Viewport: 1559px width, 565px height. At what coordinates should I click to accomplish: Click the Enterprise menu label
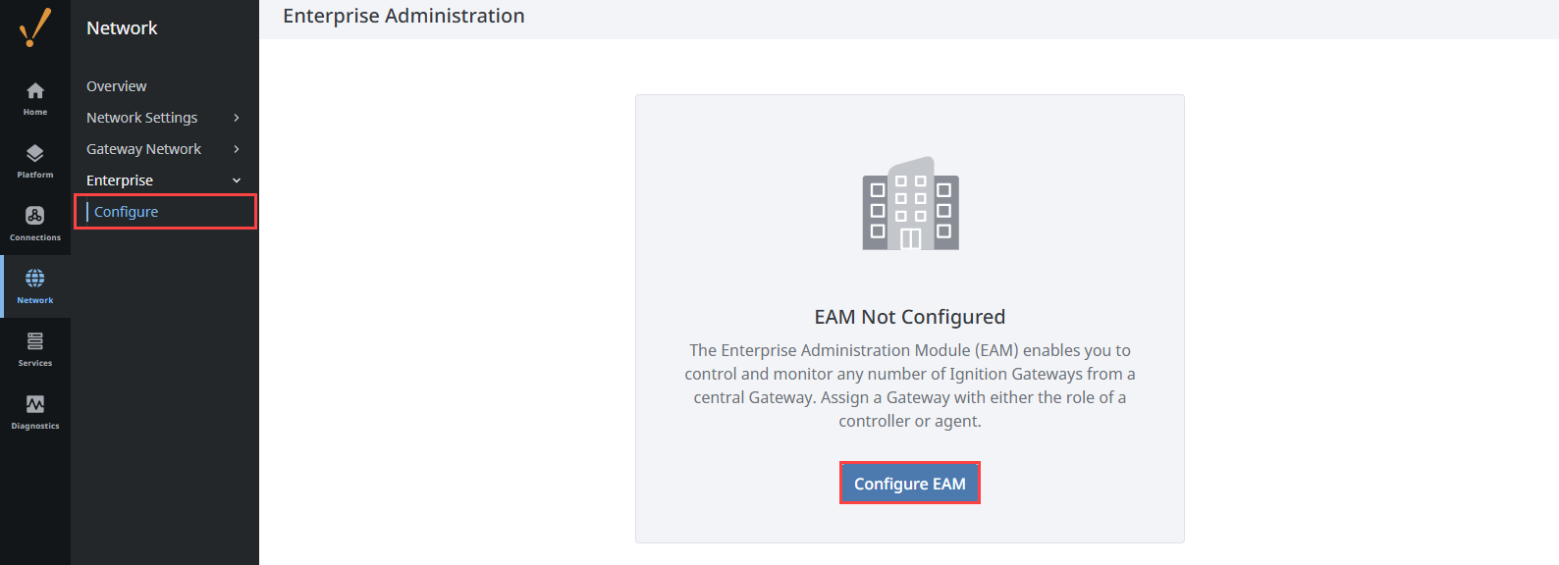pos(120,180)
